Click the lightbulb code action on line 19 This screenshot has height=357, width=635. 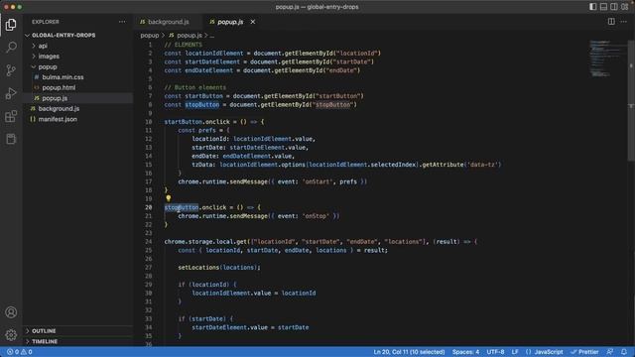pyautogui.click(x=168, y=198)
